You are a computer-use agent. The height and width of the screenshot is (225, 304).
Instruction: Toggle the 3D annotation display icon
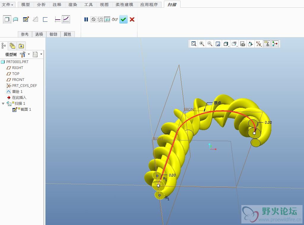pos(267,44)
